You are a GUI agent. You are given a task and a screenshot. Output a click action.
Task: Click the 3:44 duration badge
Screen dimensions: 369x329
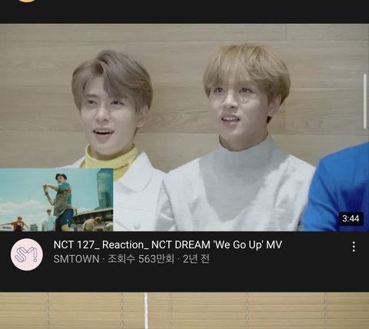pyautogui.click(x=351, y=218)
